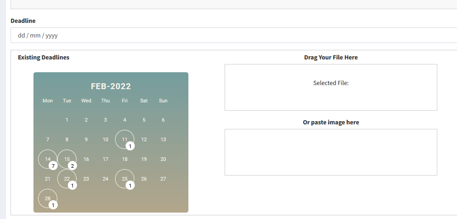Click the badge showing 7 deadlines
Screen dimensions: 457x219
pyautogui.click(x=53, y=166)
